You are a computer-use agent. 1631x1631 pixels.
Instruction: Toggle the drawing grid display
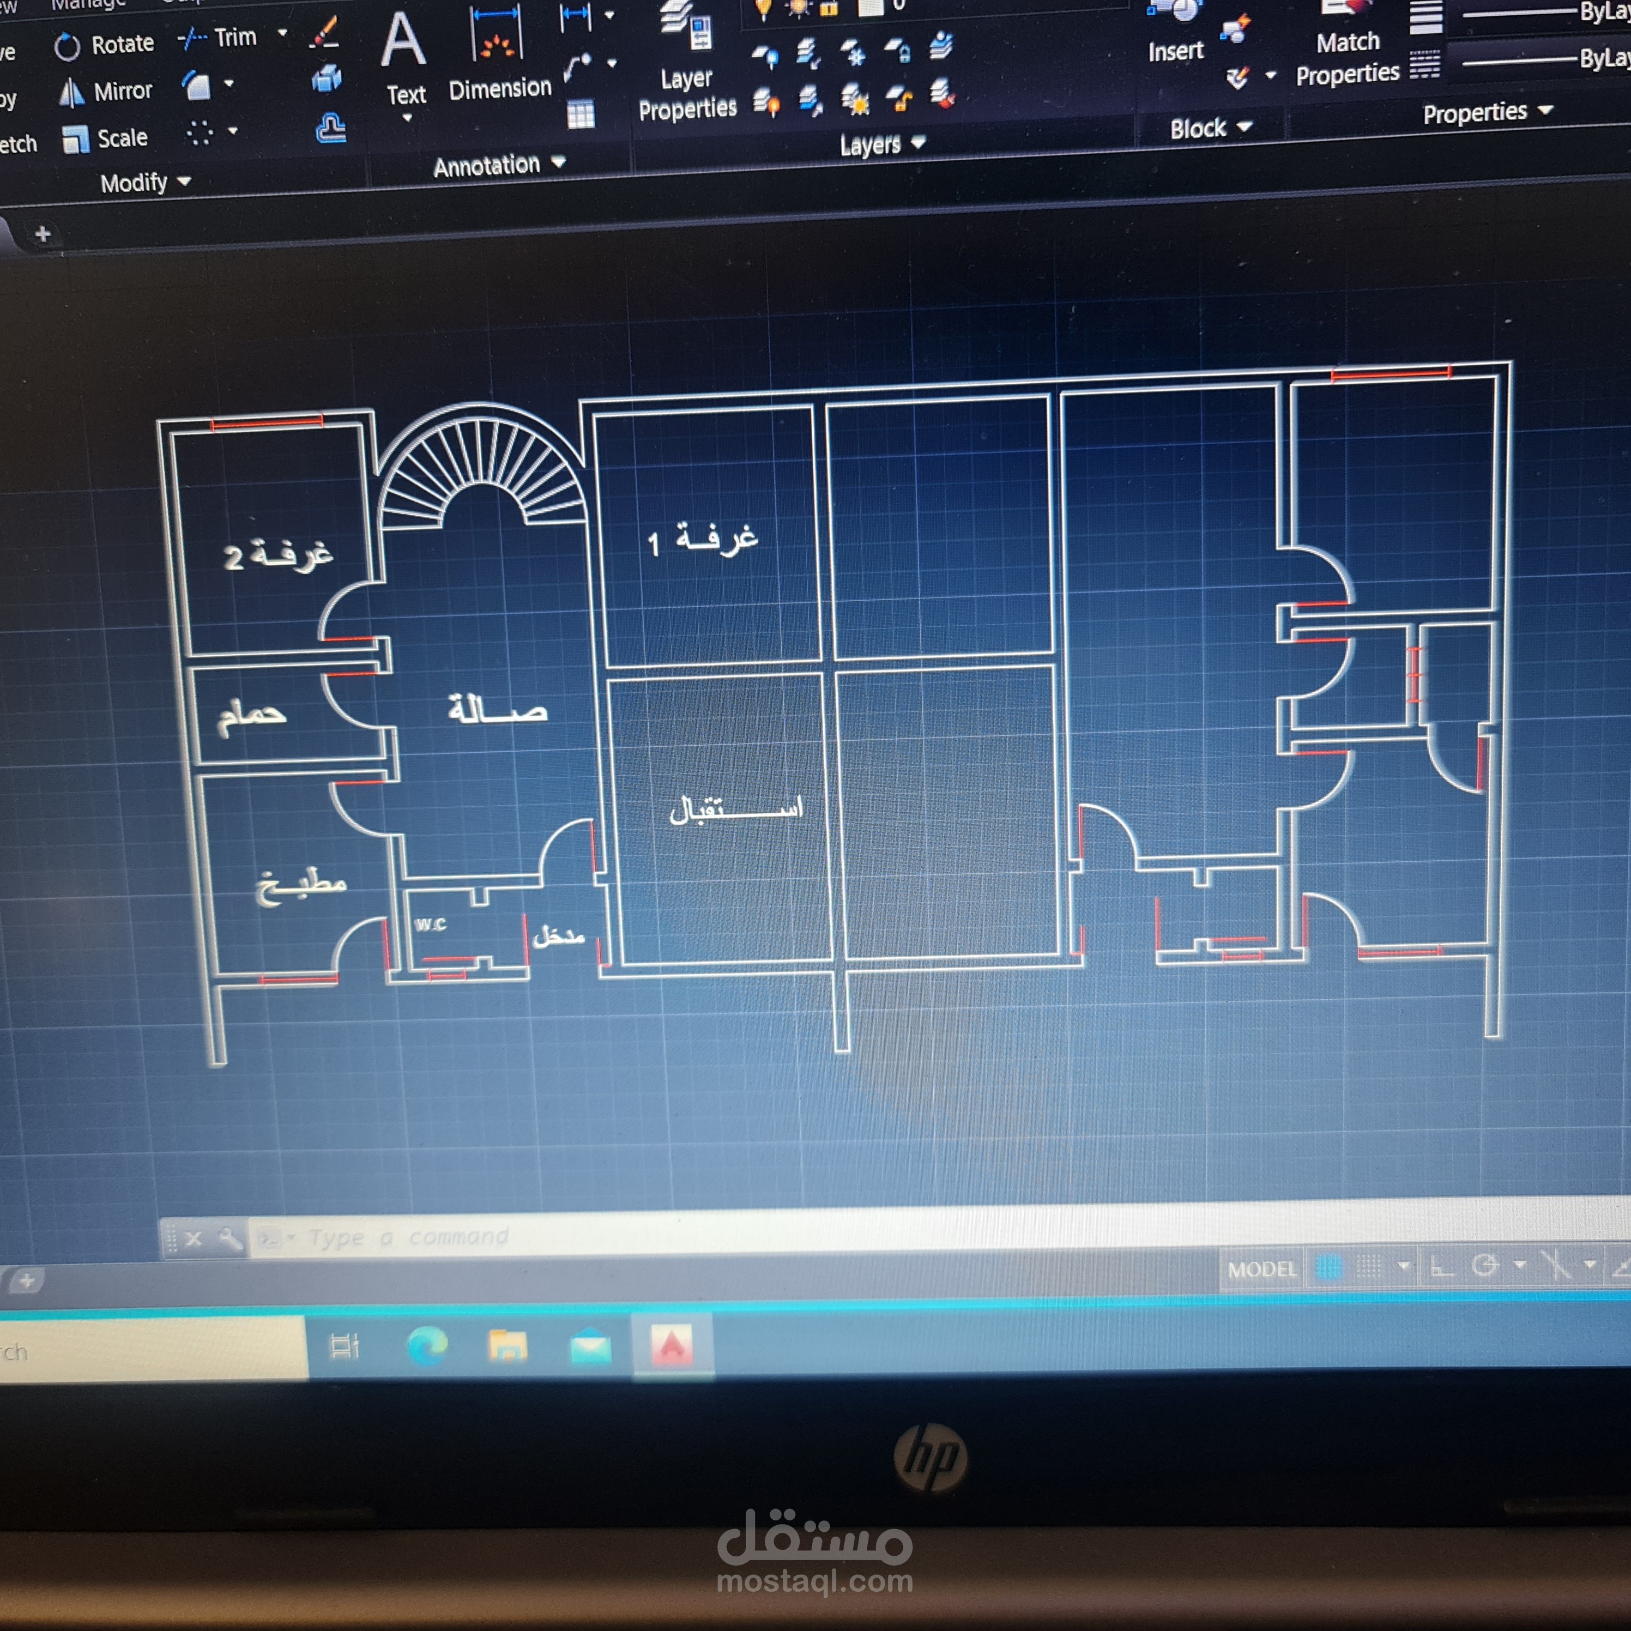tap(1329, 1267)
